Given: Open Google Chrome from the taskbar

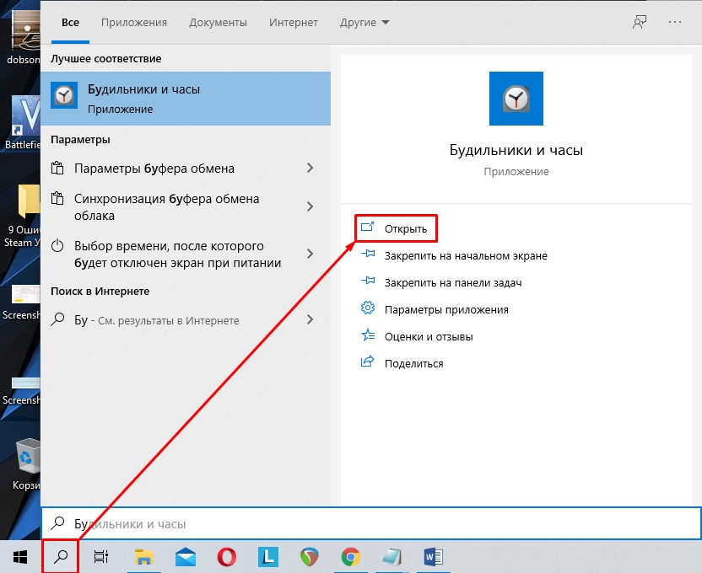Looking at the screenshot, I should (351, 556).
